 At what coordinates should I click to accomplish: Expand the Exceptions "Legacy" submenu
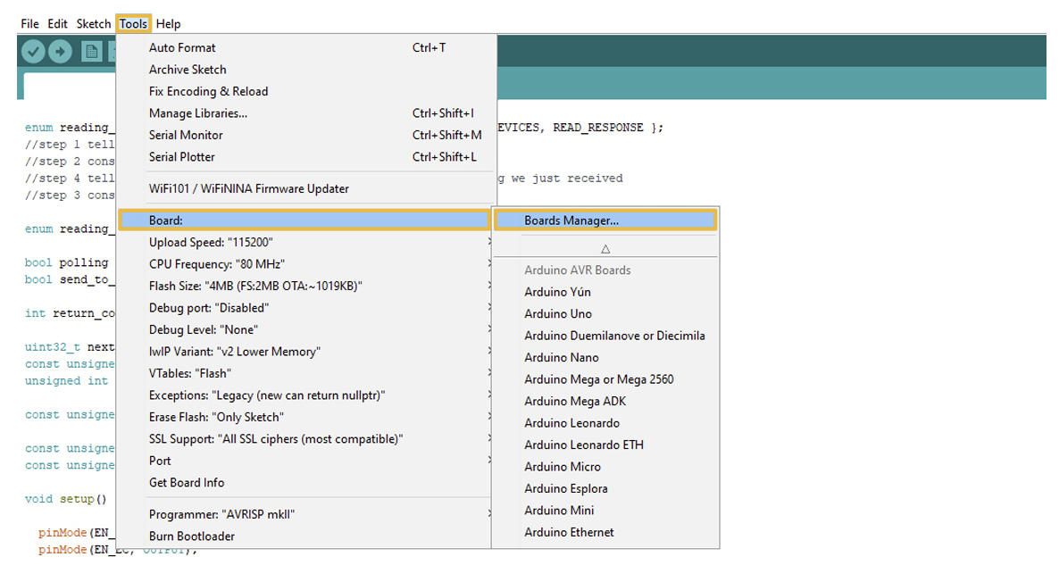[x=306, y=395]
